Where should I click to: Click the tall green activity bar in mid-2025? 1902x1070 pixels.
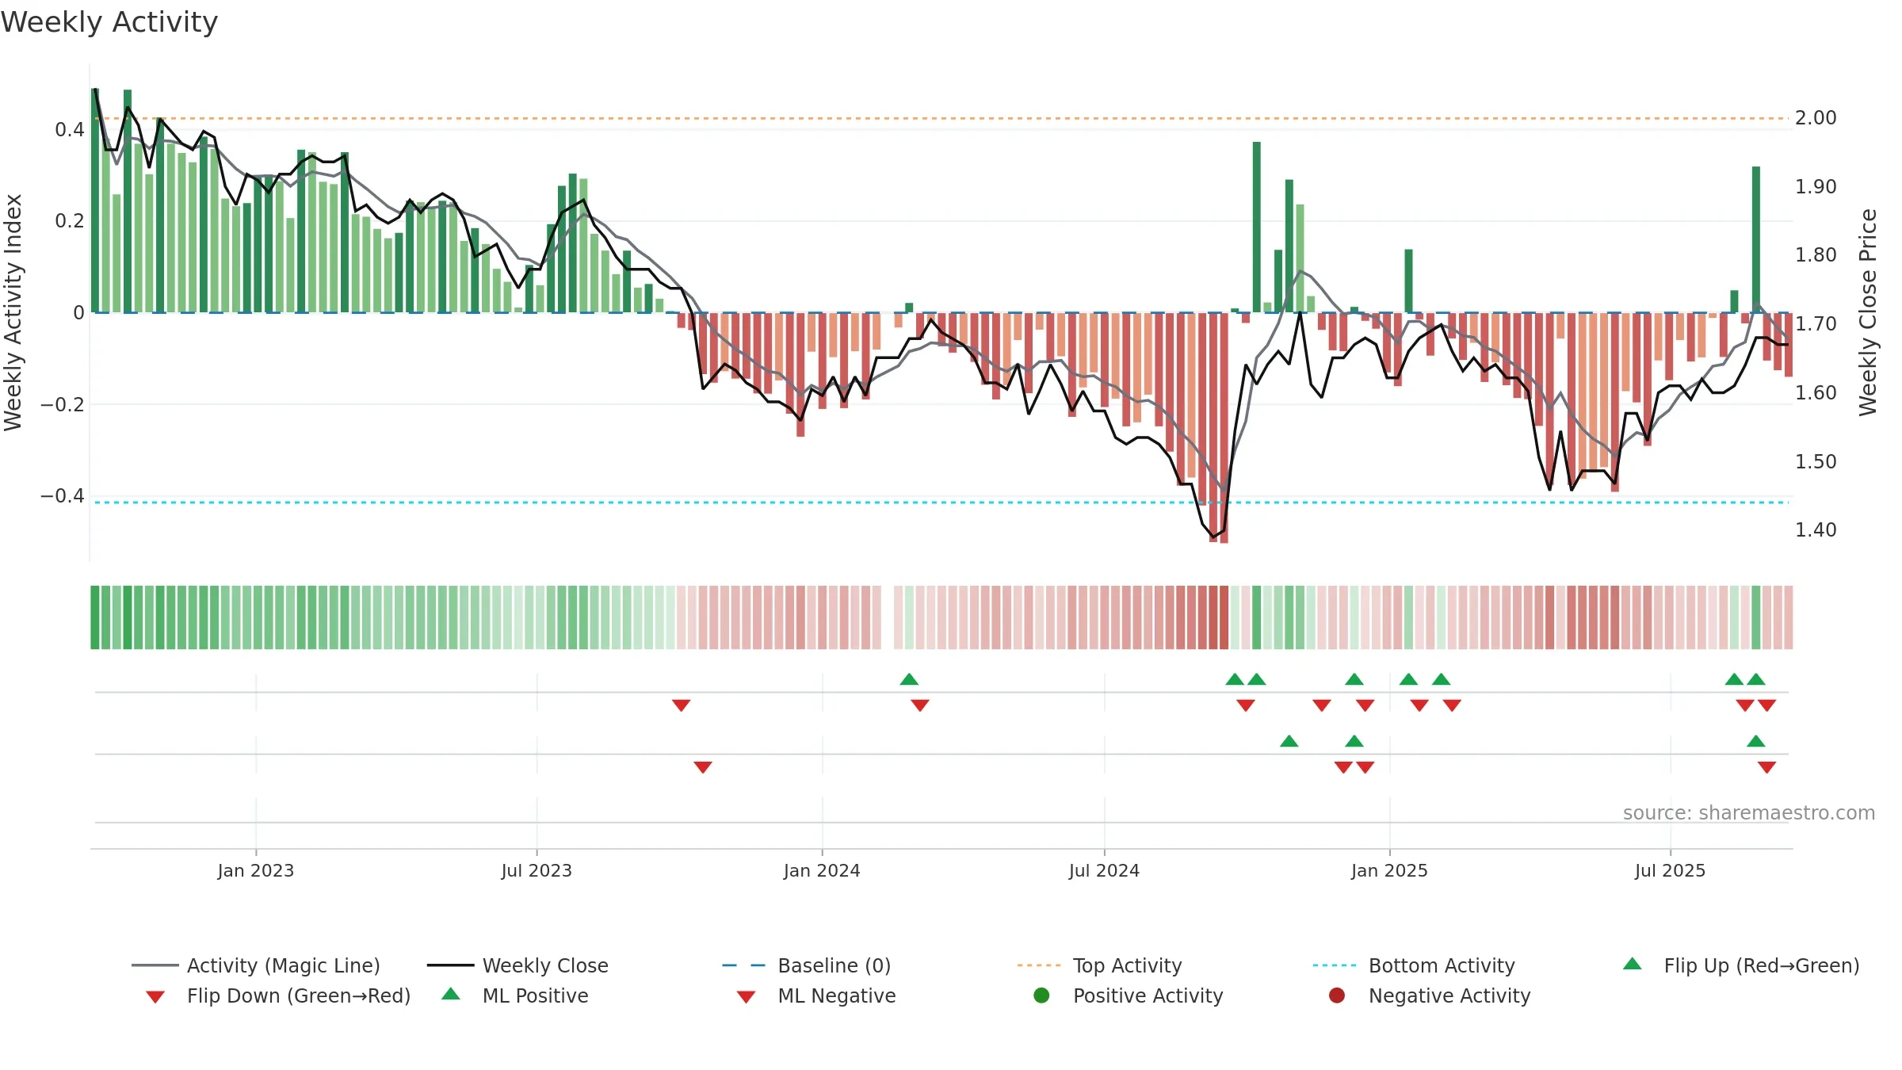(x=1756, y=239)
